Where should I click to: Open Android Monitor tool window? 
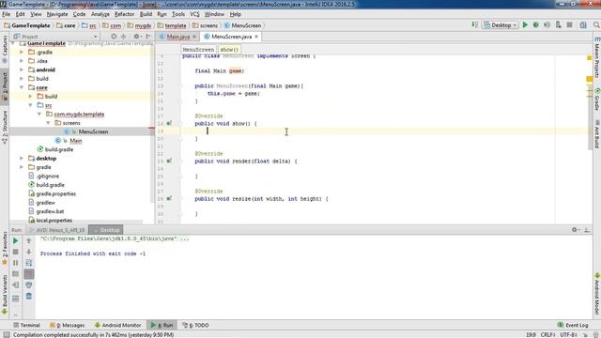click(117, 325)
